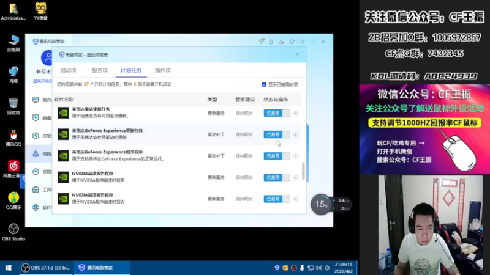Click the speaker volume icon in the system tray
Screen dimensions: 490x275
coord(318,268)
